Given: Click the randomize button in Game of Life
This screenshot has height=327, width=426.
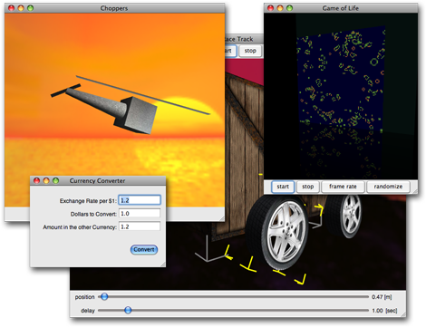Looking at the screenshot, I should coord(388,187).
